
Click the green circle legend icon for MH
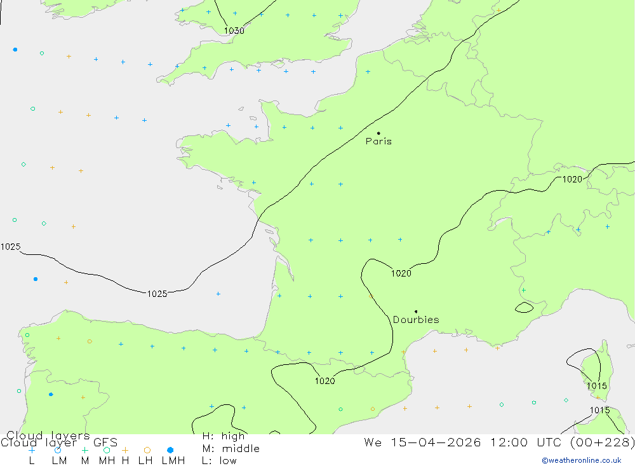107,450
